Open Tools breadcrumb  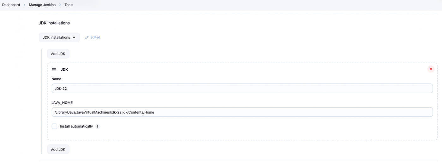click(69, 5)
